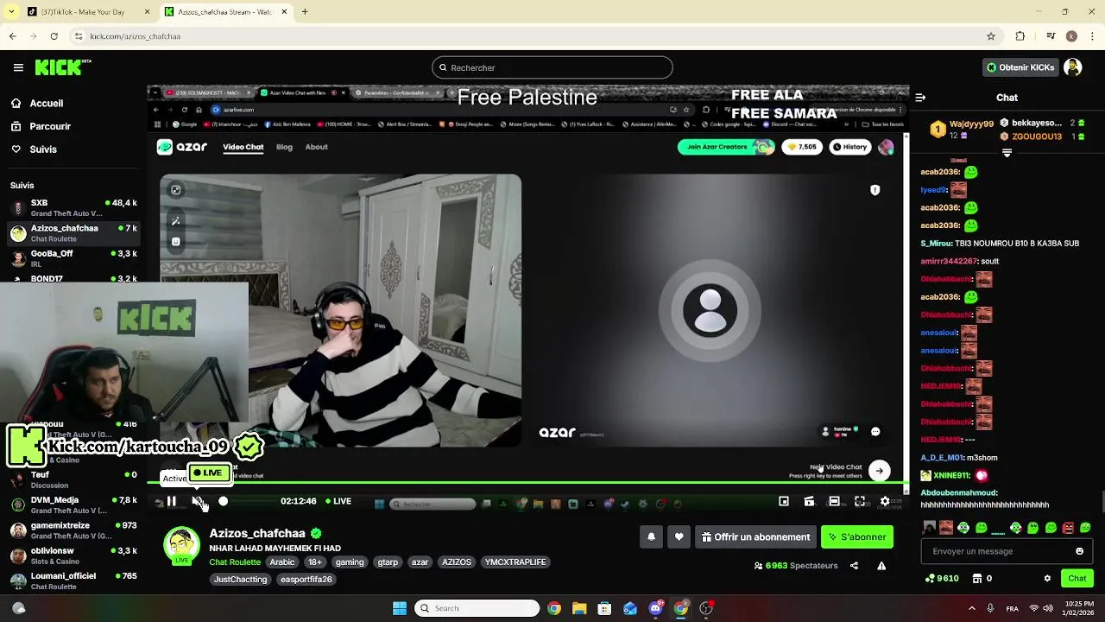Screen dimensions: 1105x622
Task: Open the Chat Roulette category link
Action: tap(235, 562)
